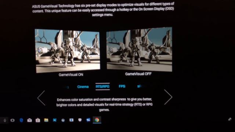
Task: Click the Cortana microphone icon in taskbar
Action: [x=5, y=120]
